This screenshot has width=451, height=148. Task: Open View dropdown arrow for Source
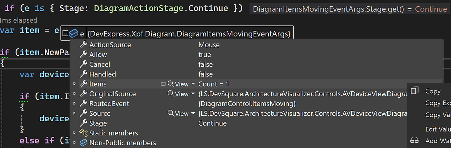(x=193, y=113)
